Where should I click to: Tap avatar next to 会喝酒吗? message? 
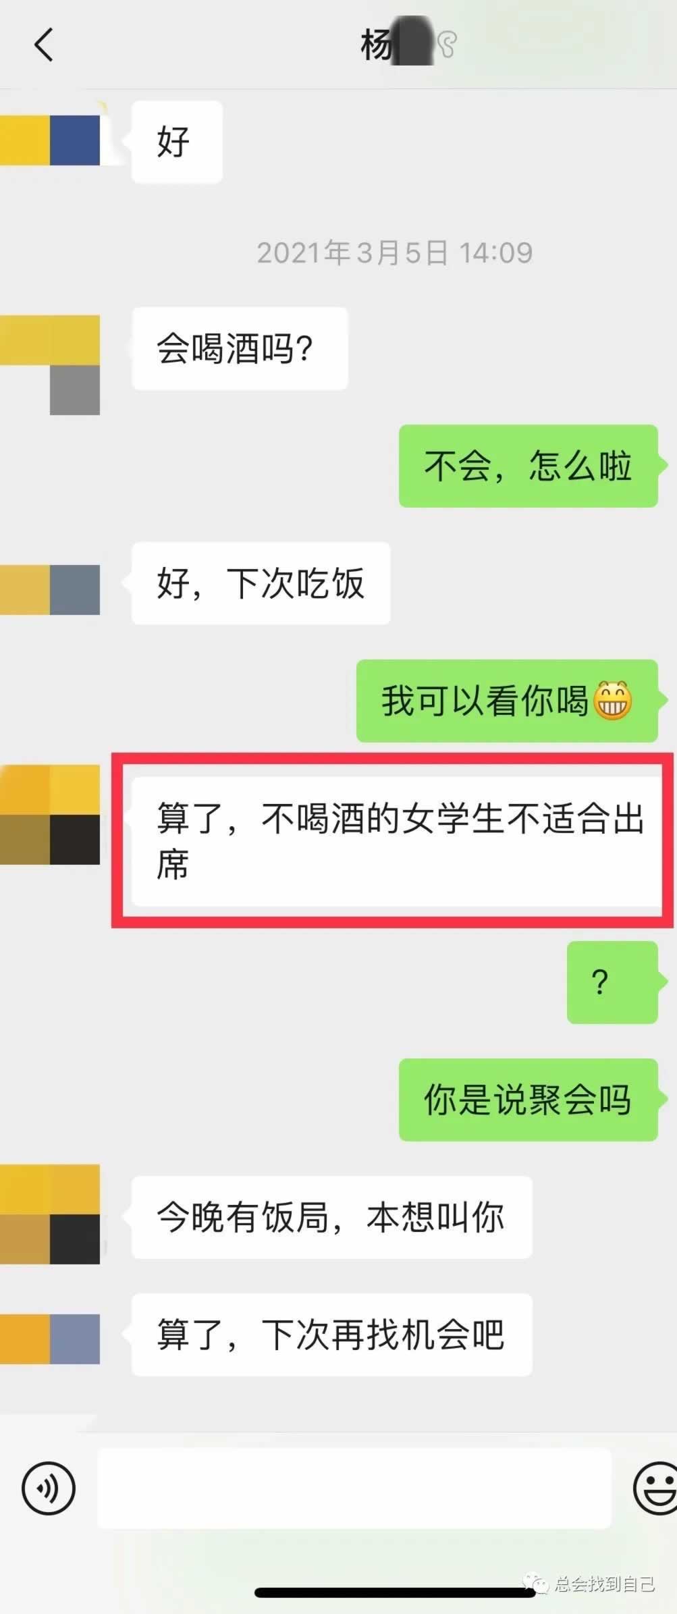pos(50,365)
